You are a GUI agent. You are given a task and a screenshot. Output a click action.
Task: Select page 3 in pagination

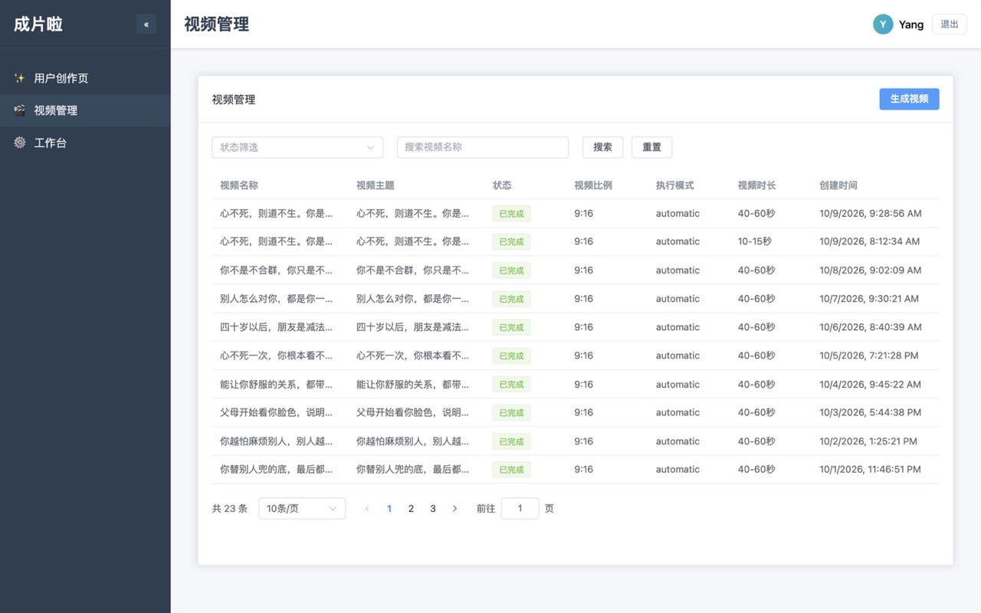[x=433, y=509]
